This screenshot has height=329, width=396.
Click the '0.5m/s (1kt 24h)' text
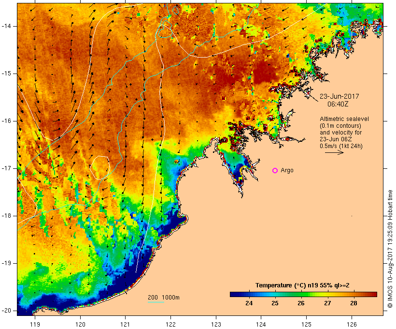341,146
